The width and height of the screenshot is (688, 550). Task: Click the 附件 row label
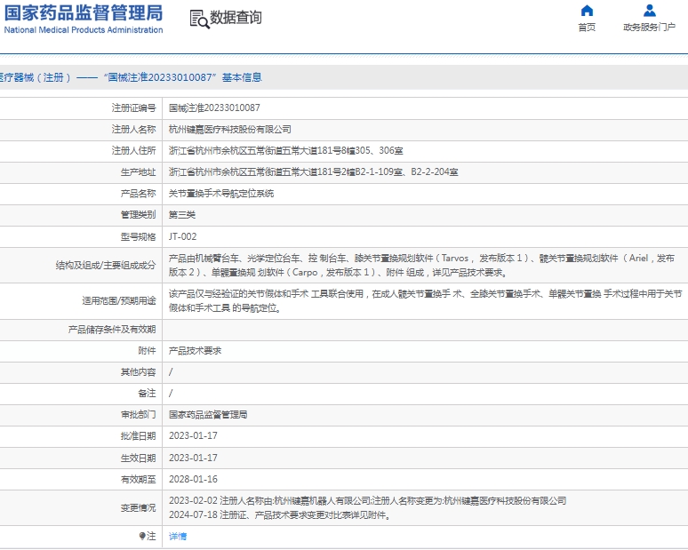(x=147, y=351)
